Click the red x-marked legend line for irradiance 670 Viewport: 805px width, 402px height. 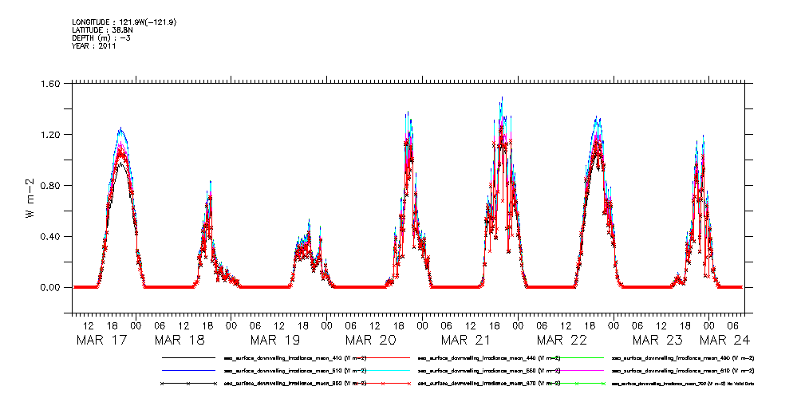382,384
